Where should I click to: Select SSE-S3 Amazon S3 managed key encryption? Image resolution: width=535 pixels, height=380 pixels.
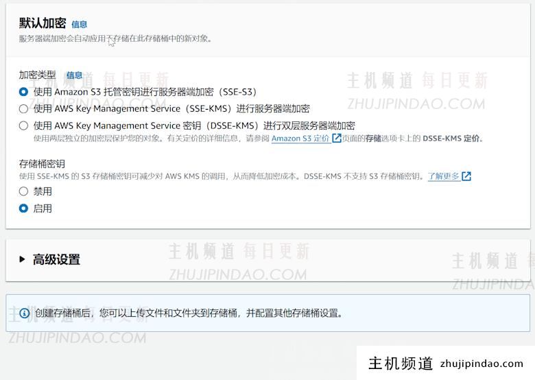23,92
